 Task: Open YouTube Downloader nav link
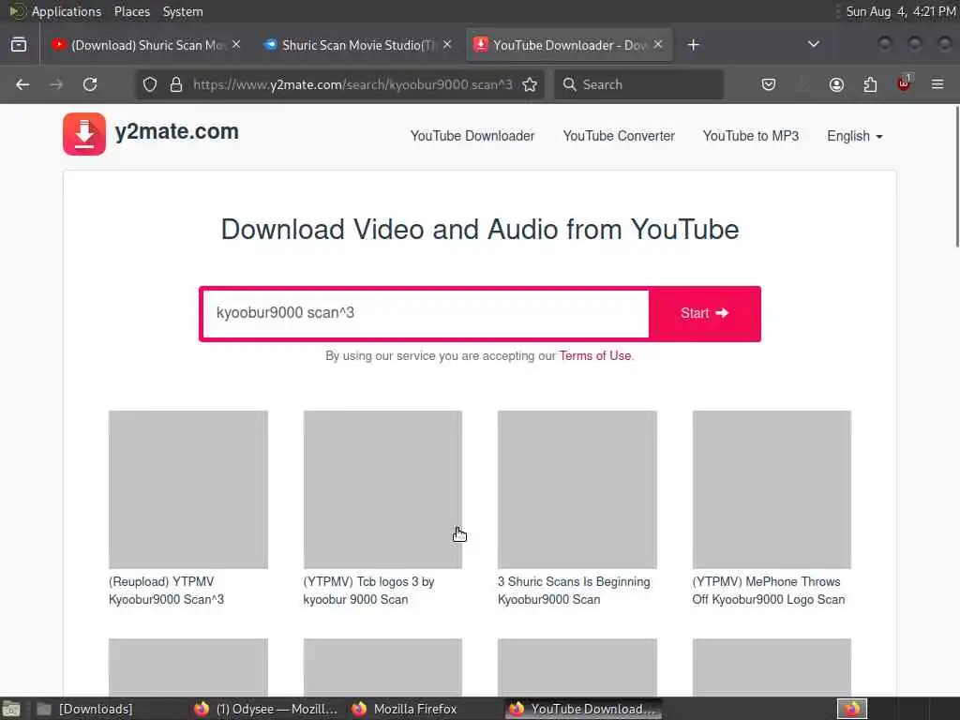[472, 136]
